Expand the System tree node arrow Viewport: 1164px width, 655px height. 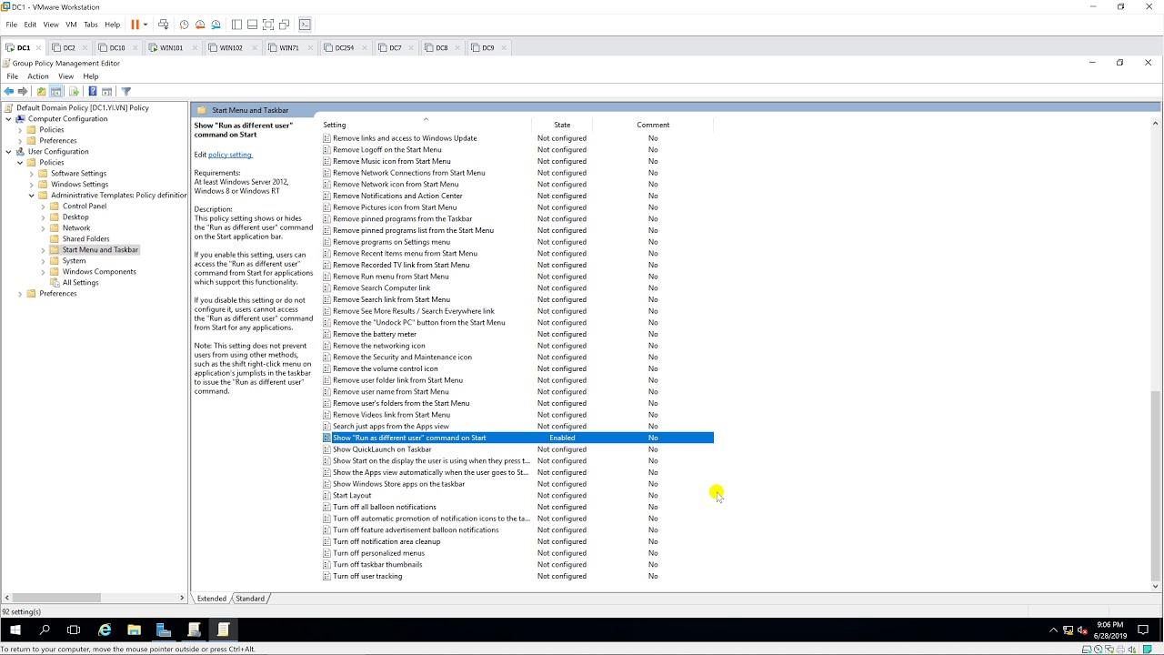pyautogui.click(x=43, y=261)
